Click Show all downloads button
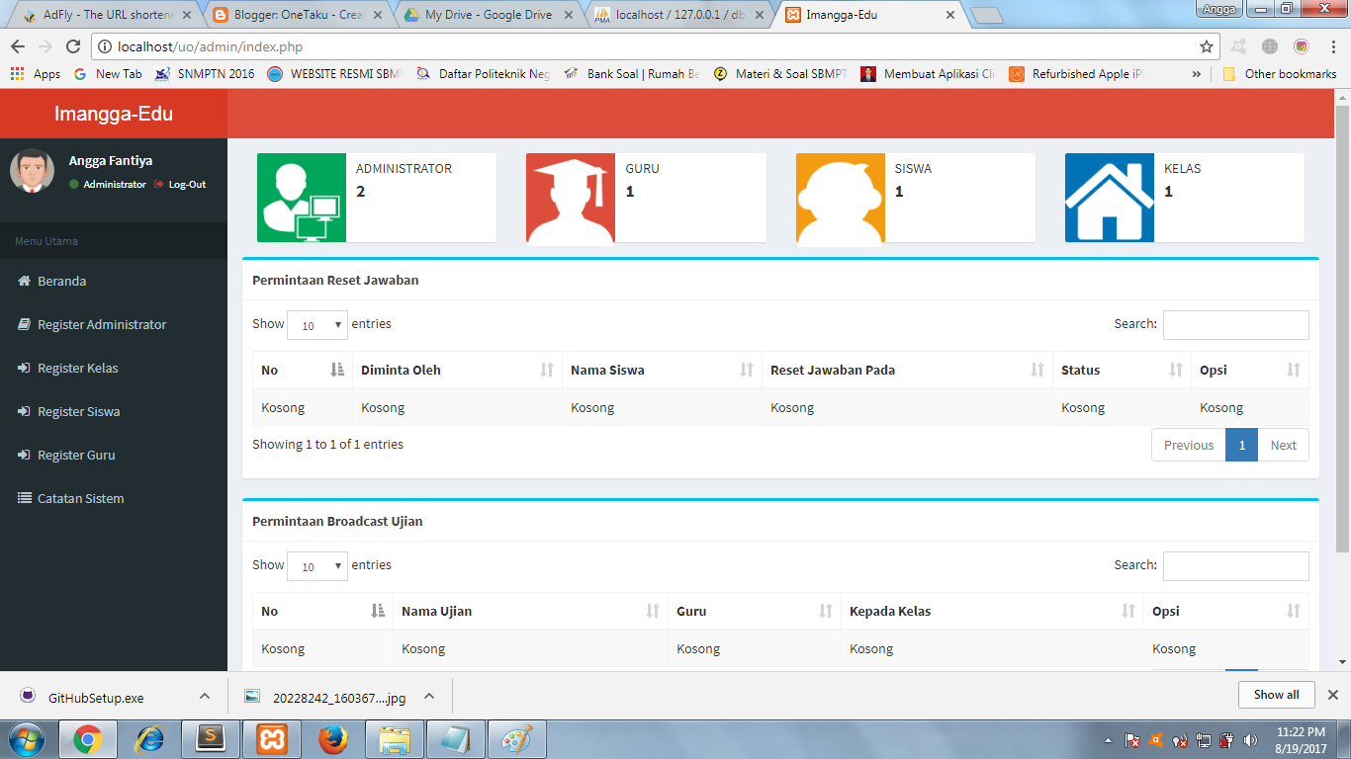 point(1276,695)
